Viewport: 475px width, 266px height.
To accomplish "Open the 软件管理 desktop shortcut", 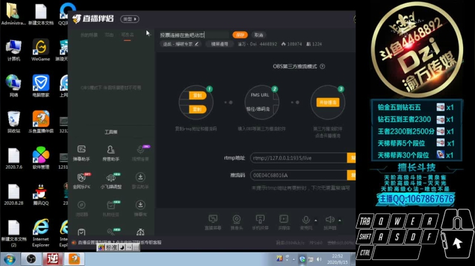I will (x=41, y=158).
